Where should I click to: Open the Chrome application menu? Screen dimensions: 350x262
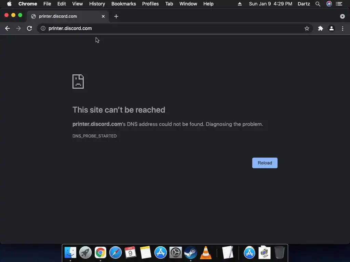(x=28, y=4)
